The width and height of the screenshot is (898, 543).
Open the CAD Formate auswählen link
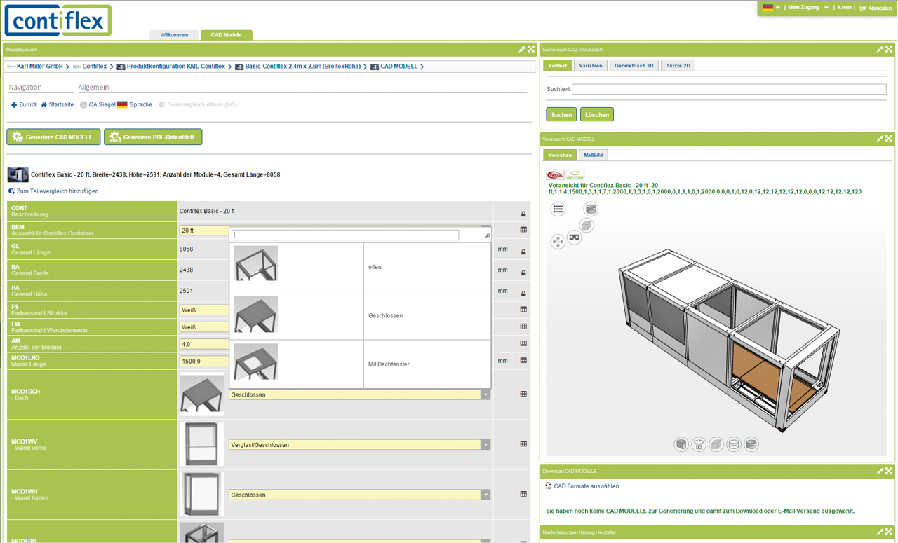pyautogui.click(x=588, y=486)
